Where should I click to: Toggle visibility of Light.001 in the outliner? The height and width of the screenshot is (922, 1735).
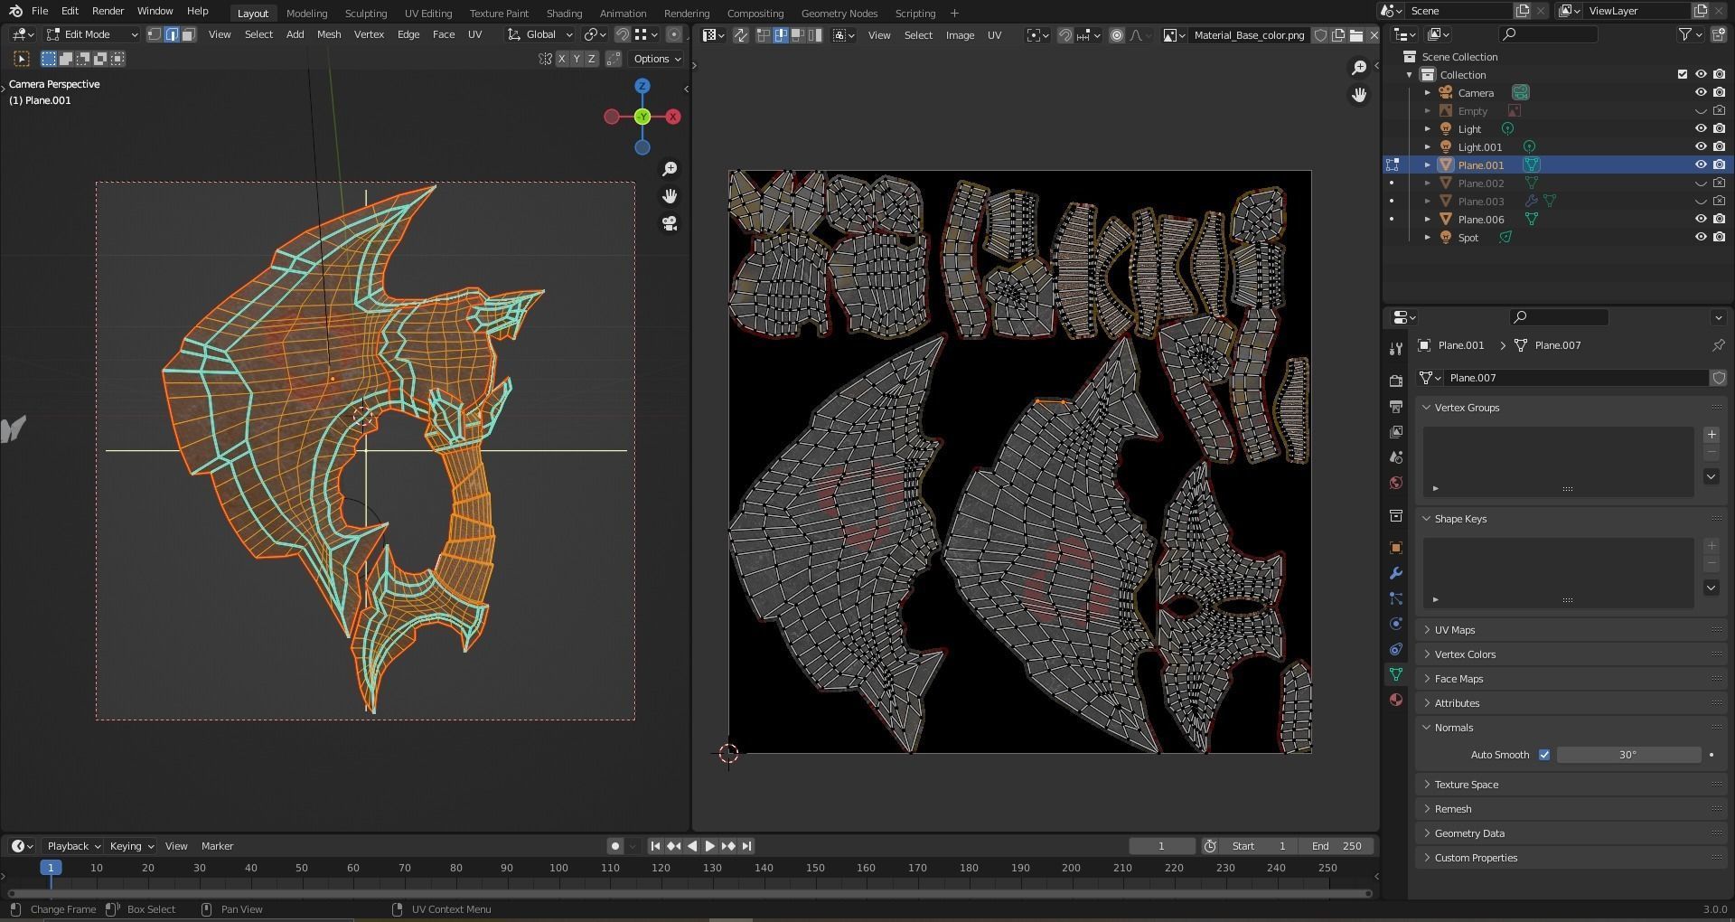[1700, 146]
